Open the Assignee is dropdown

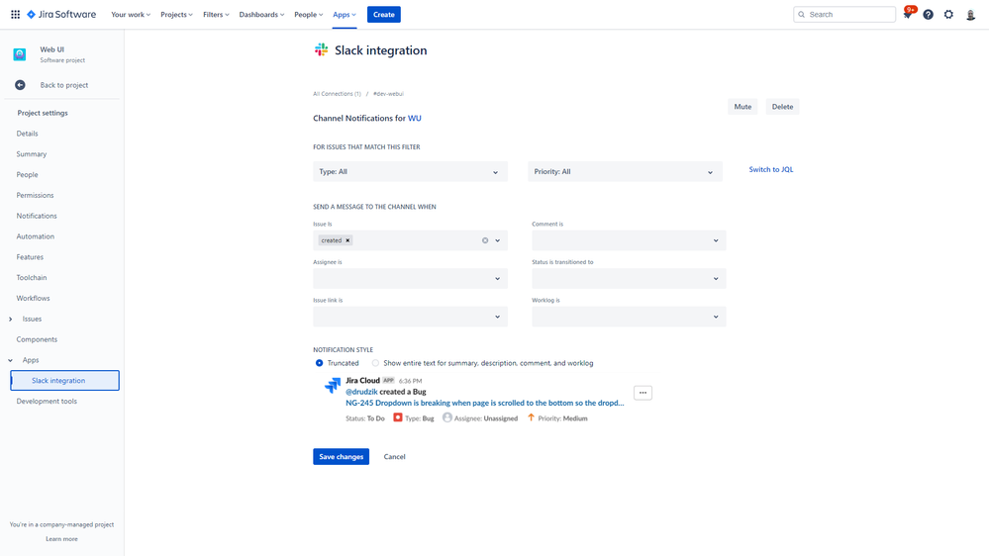click(x=410, y=279)
